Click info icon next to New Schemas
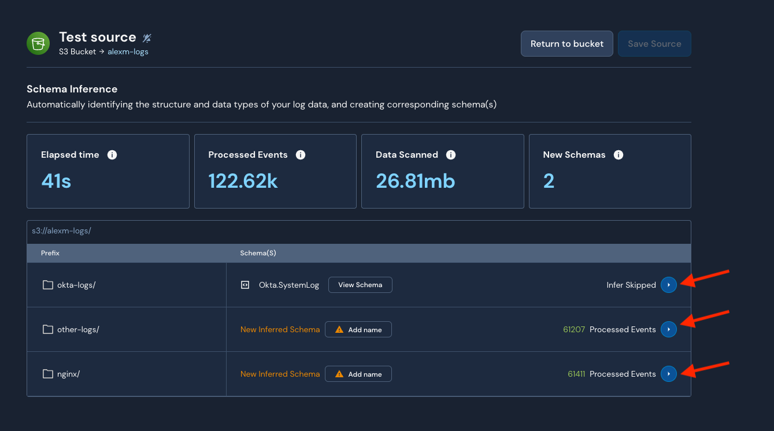774x431 pixels. 618,155
